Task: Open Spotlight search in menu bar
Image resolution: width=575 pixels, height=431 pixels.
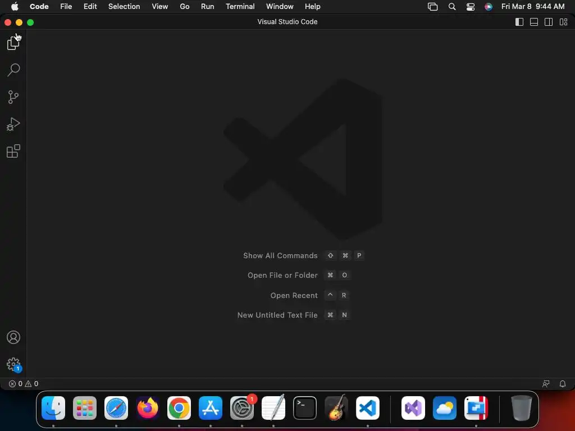Action: [x=452, y=7]
